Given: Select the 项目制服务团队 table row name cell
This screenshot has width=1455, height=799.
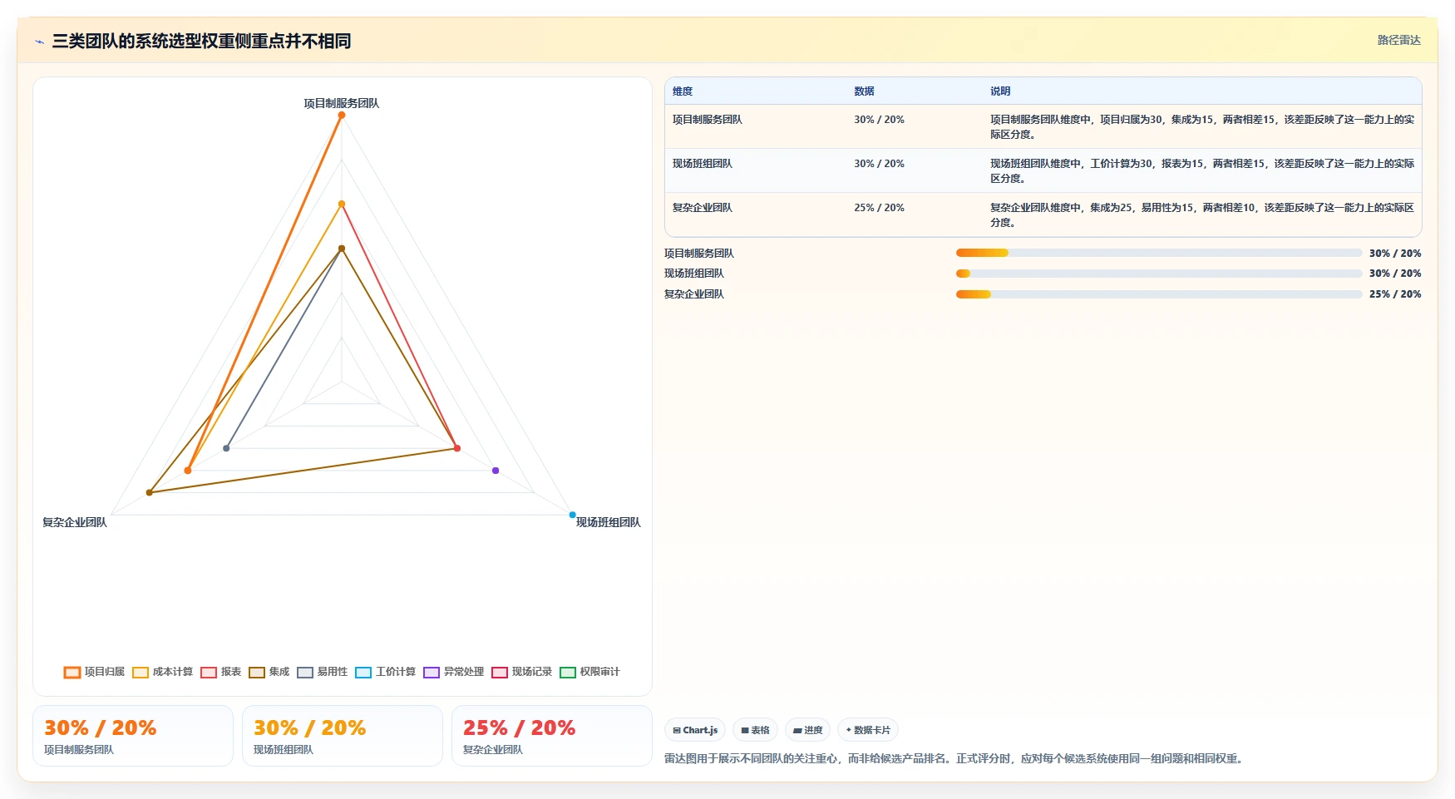Looking at the screenshot, I should pyautogui.click(x=708, y=120).
